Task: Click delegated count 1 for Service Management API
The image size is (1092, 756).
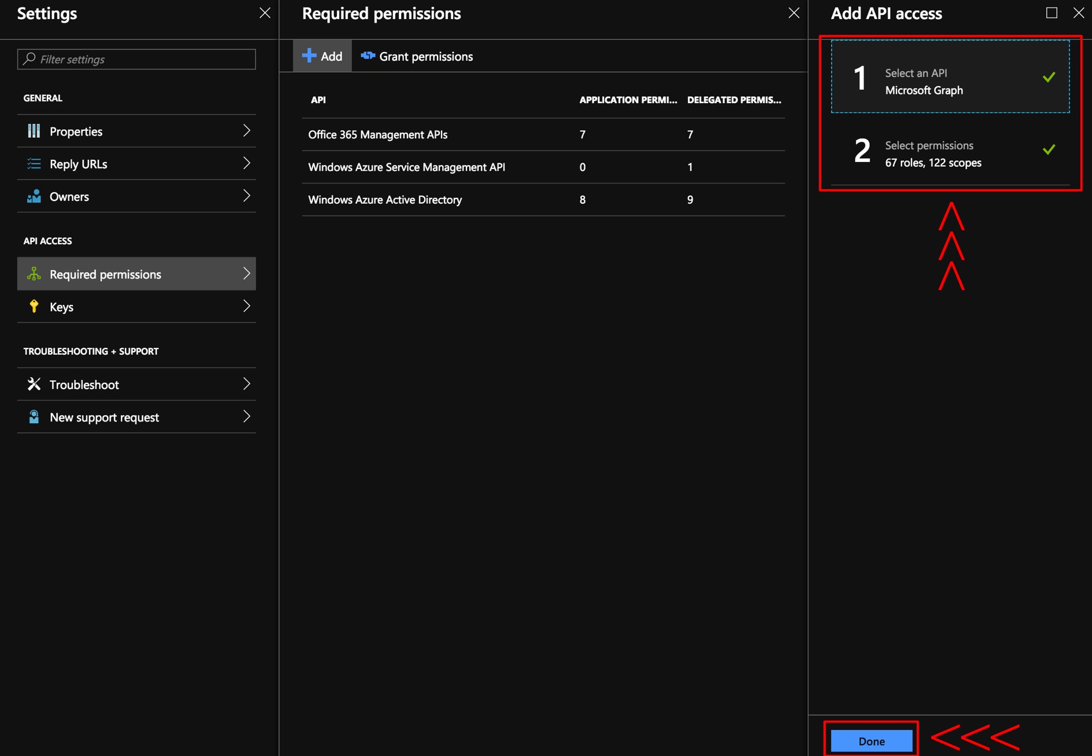Action: pyautogui.click(x=690, y=167)
